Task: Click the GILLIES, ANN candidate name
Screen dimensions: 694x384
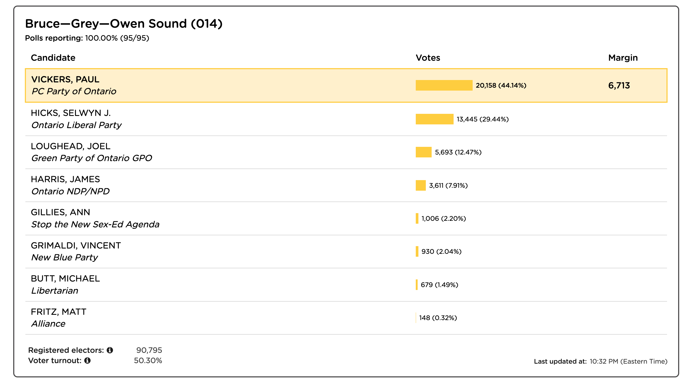Action: 61,212
